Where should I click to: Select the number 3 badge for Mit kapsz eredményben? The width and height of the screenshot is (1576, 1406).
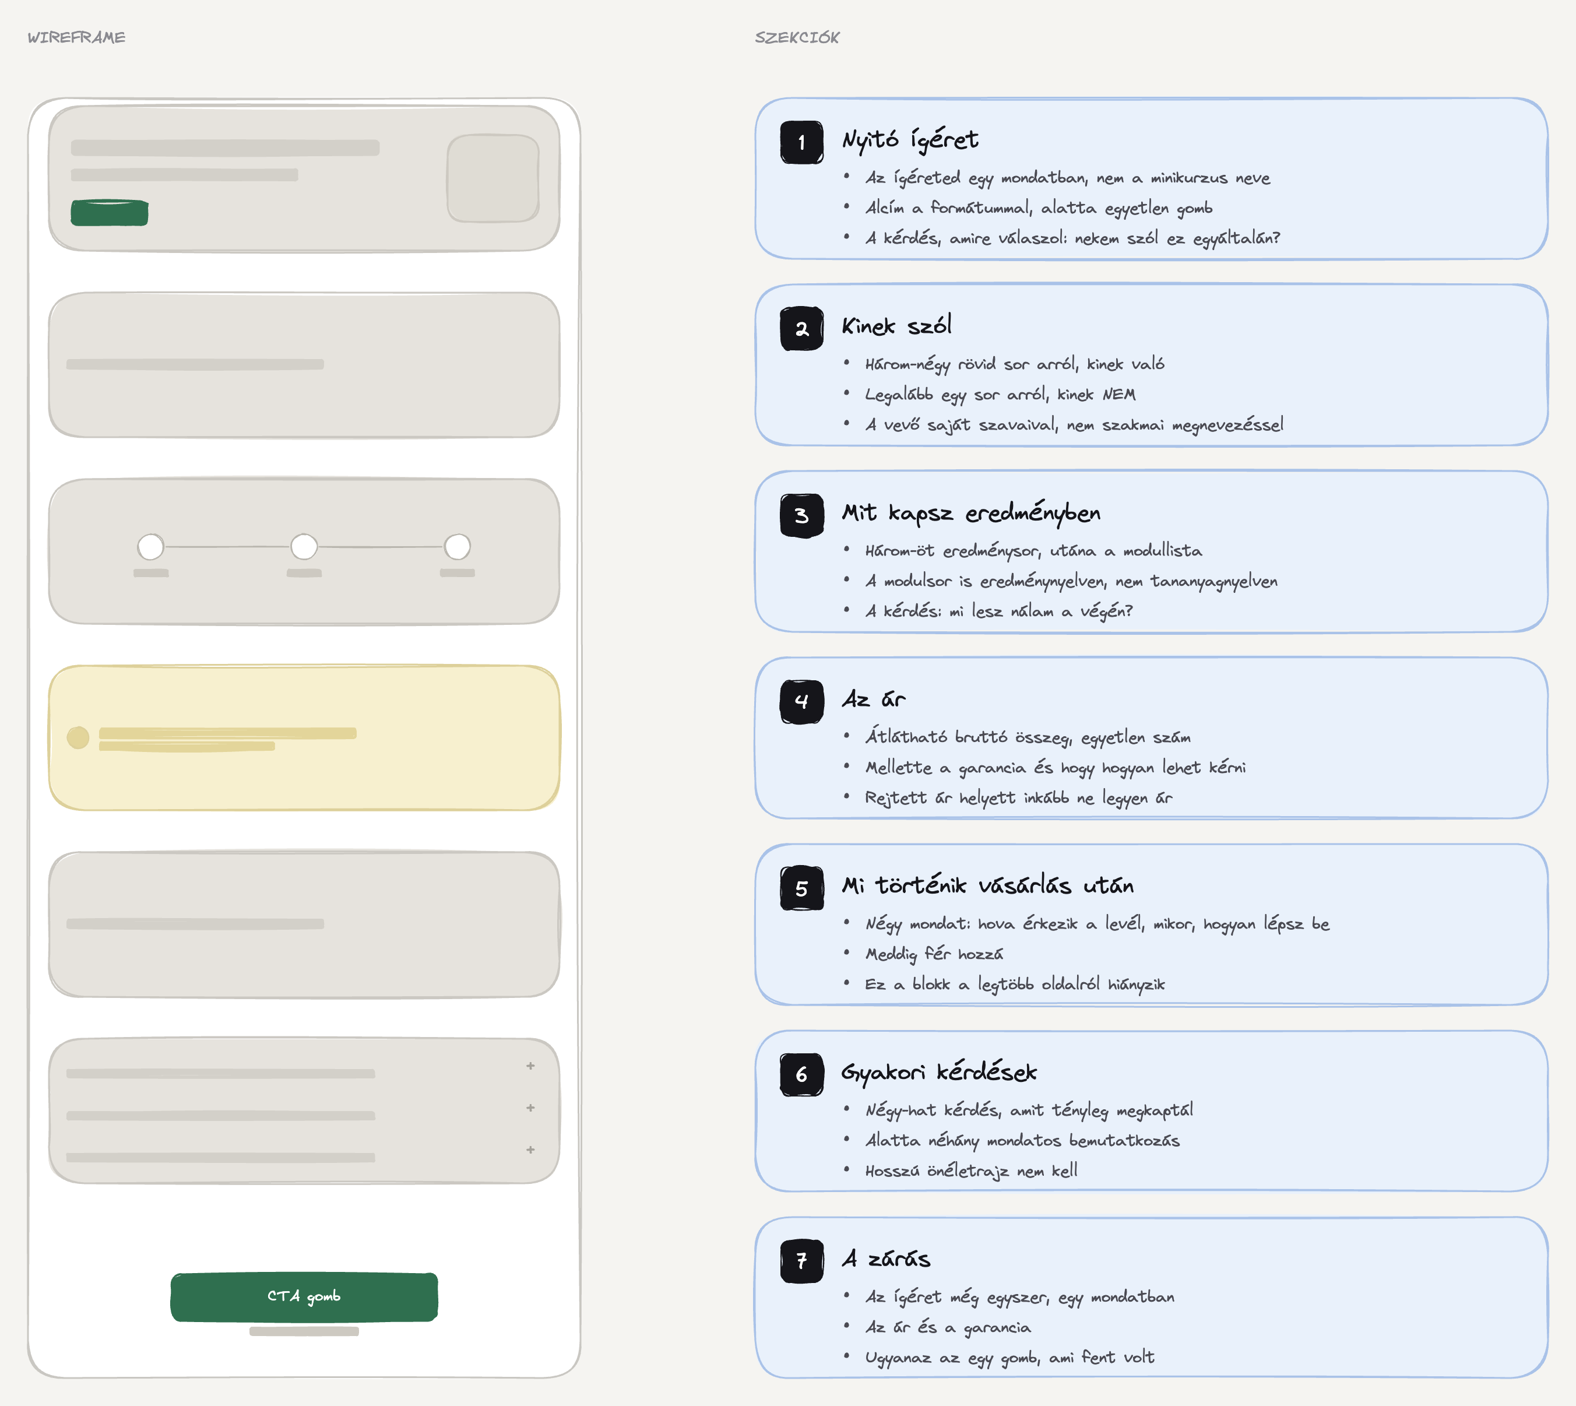coord(801,515)
